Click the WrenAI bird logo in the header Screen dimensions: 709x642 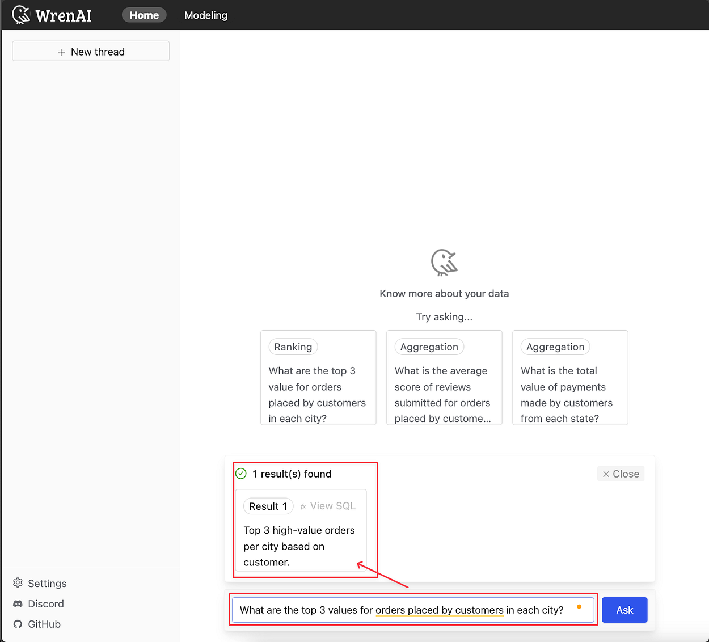pyautogui.click(x=20, y=15)
